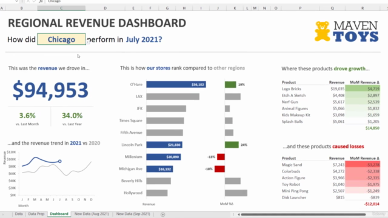Image resolution: width=388 pixels, height=218 pixels.
Task: Click the $94,953 revenue figure
Action: (50, 90)
